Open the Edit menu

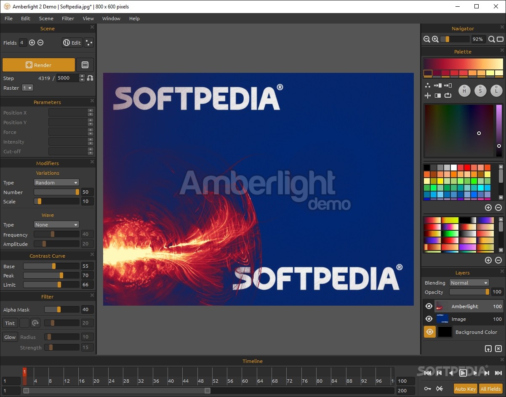pyautogui.click(x=26, y=18)
